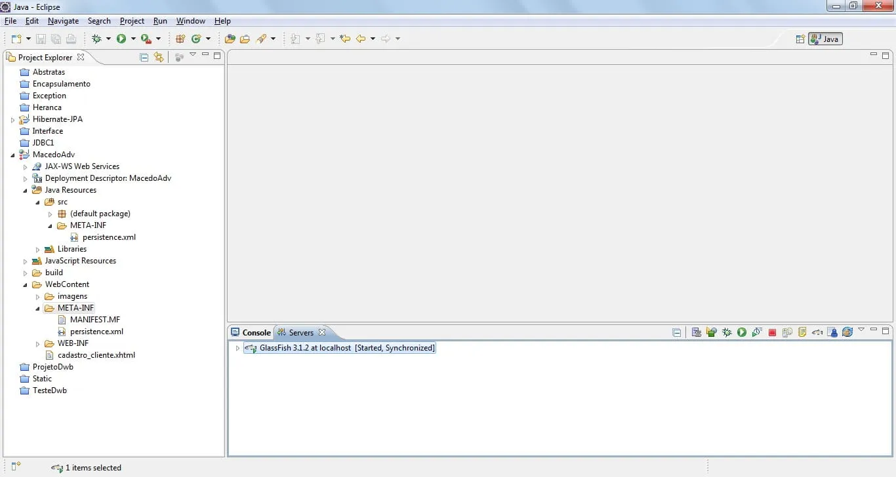This screenshot has height=477, width=896.
Task: Click the Save floppy disk icon
Action: point(41,39)
